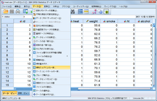Click weight cell 55.6
Viewport: 157px width, 101px height.
pyautogui.click(x=92, y=25)
